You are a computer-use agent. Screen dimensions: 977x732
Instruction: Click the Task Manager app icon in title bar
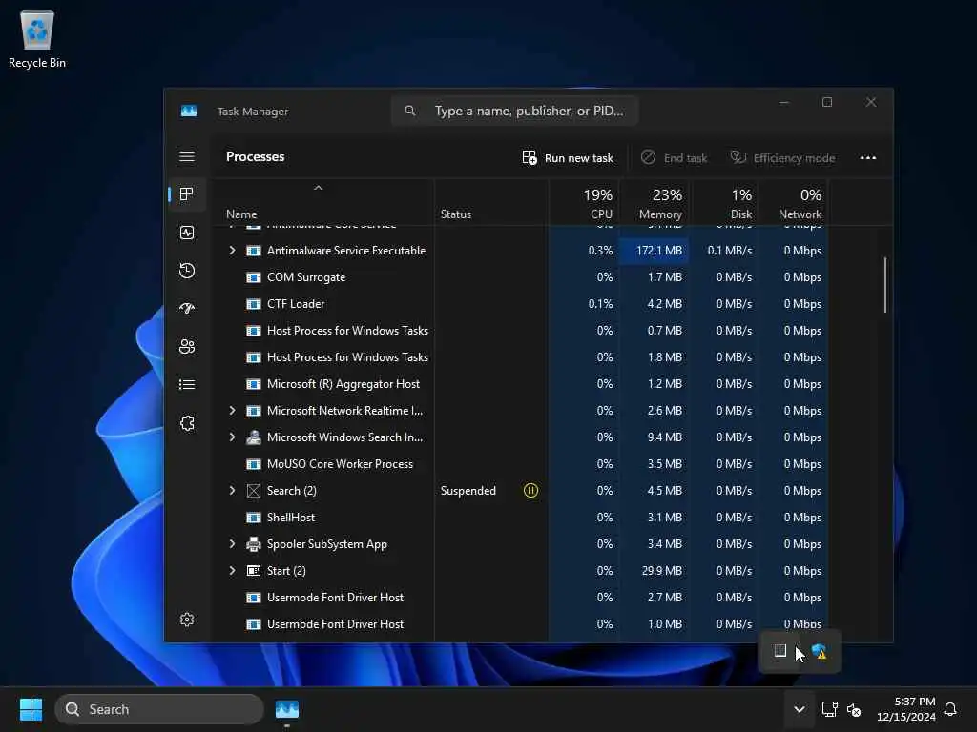pos(189,111)
